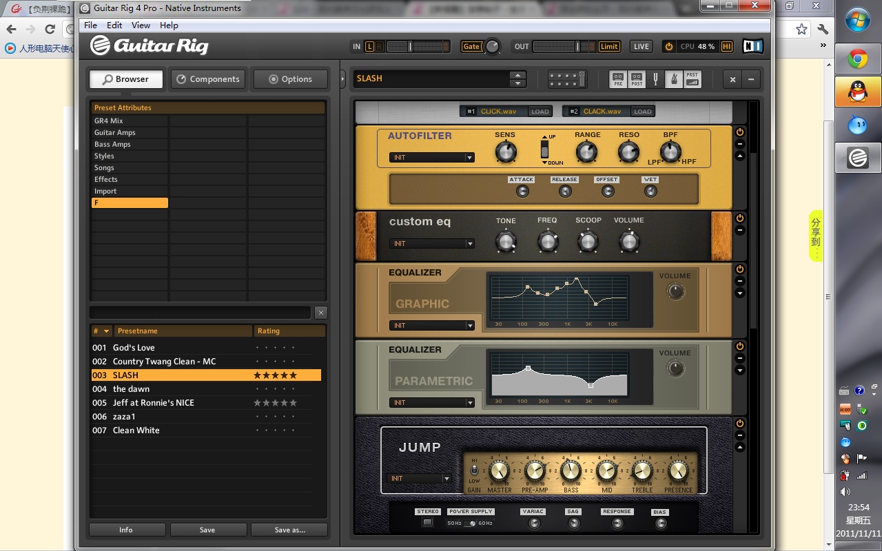
Task: Load sample for #2 CLACK.wav
Action: pos(643,112)
